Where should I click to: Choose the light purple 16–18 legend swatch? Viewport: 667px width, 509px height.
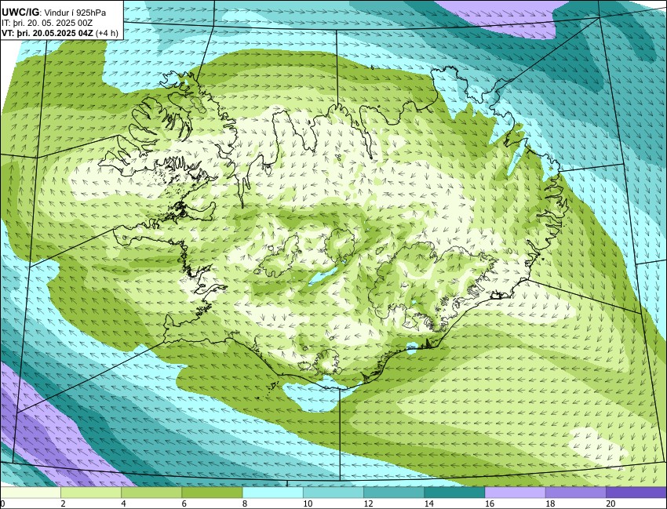(515, 493)
